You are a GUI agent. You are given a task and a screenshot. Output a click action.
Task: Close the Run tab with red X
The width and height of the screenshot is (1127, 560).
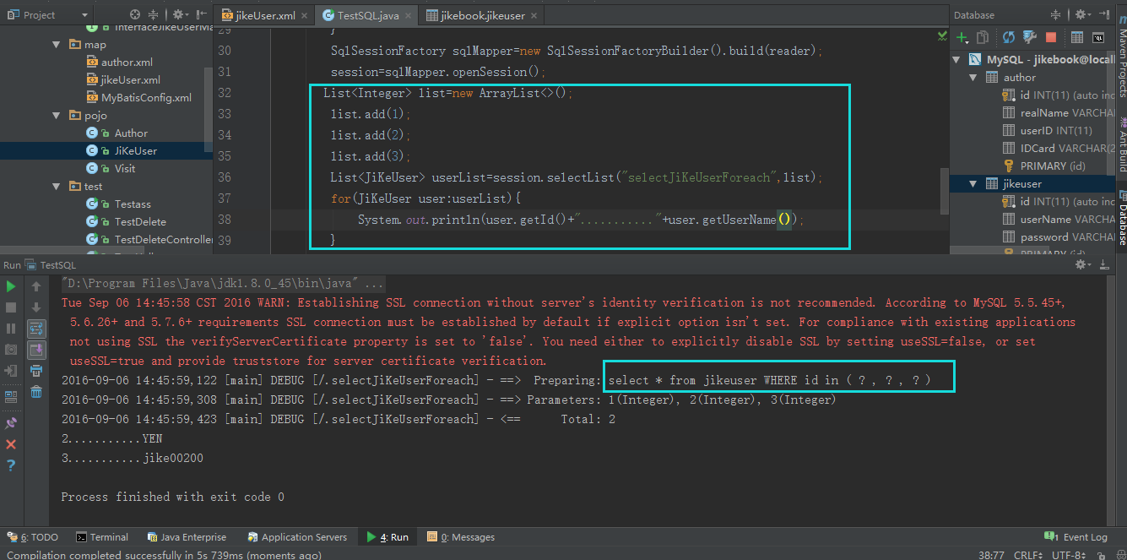[x=11, y=444]
